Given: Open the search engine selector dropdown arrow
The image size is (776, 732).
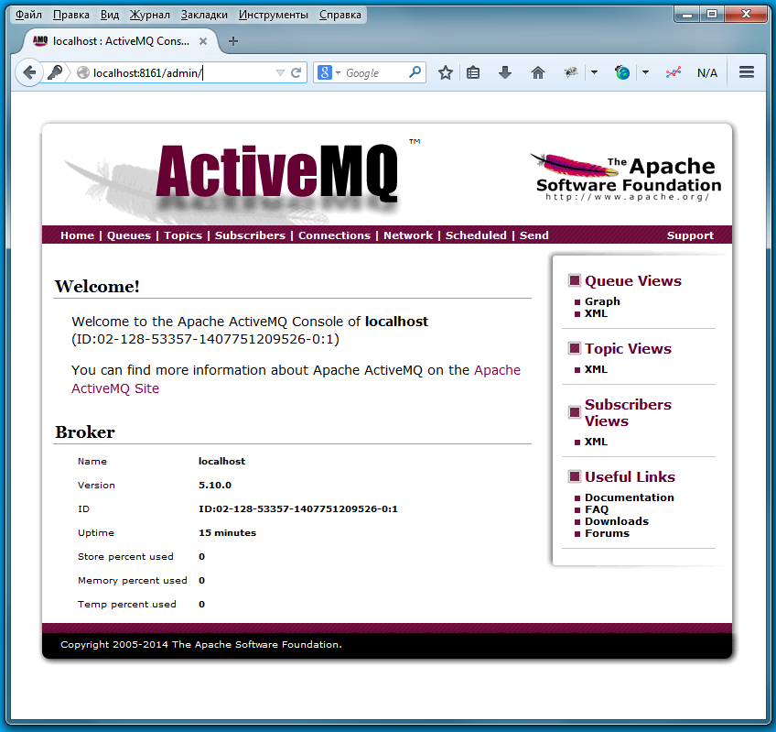Looking at the screenshot, I should coord(338,73).
